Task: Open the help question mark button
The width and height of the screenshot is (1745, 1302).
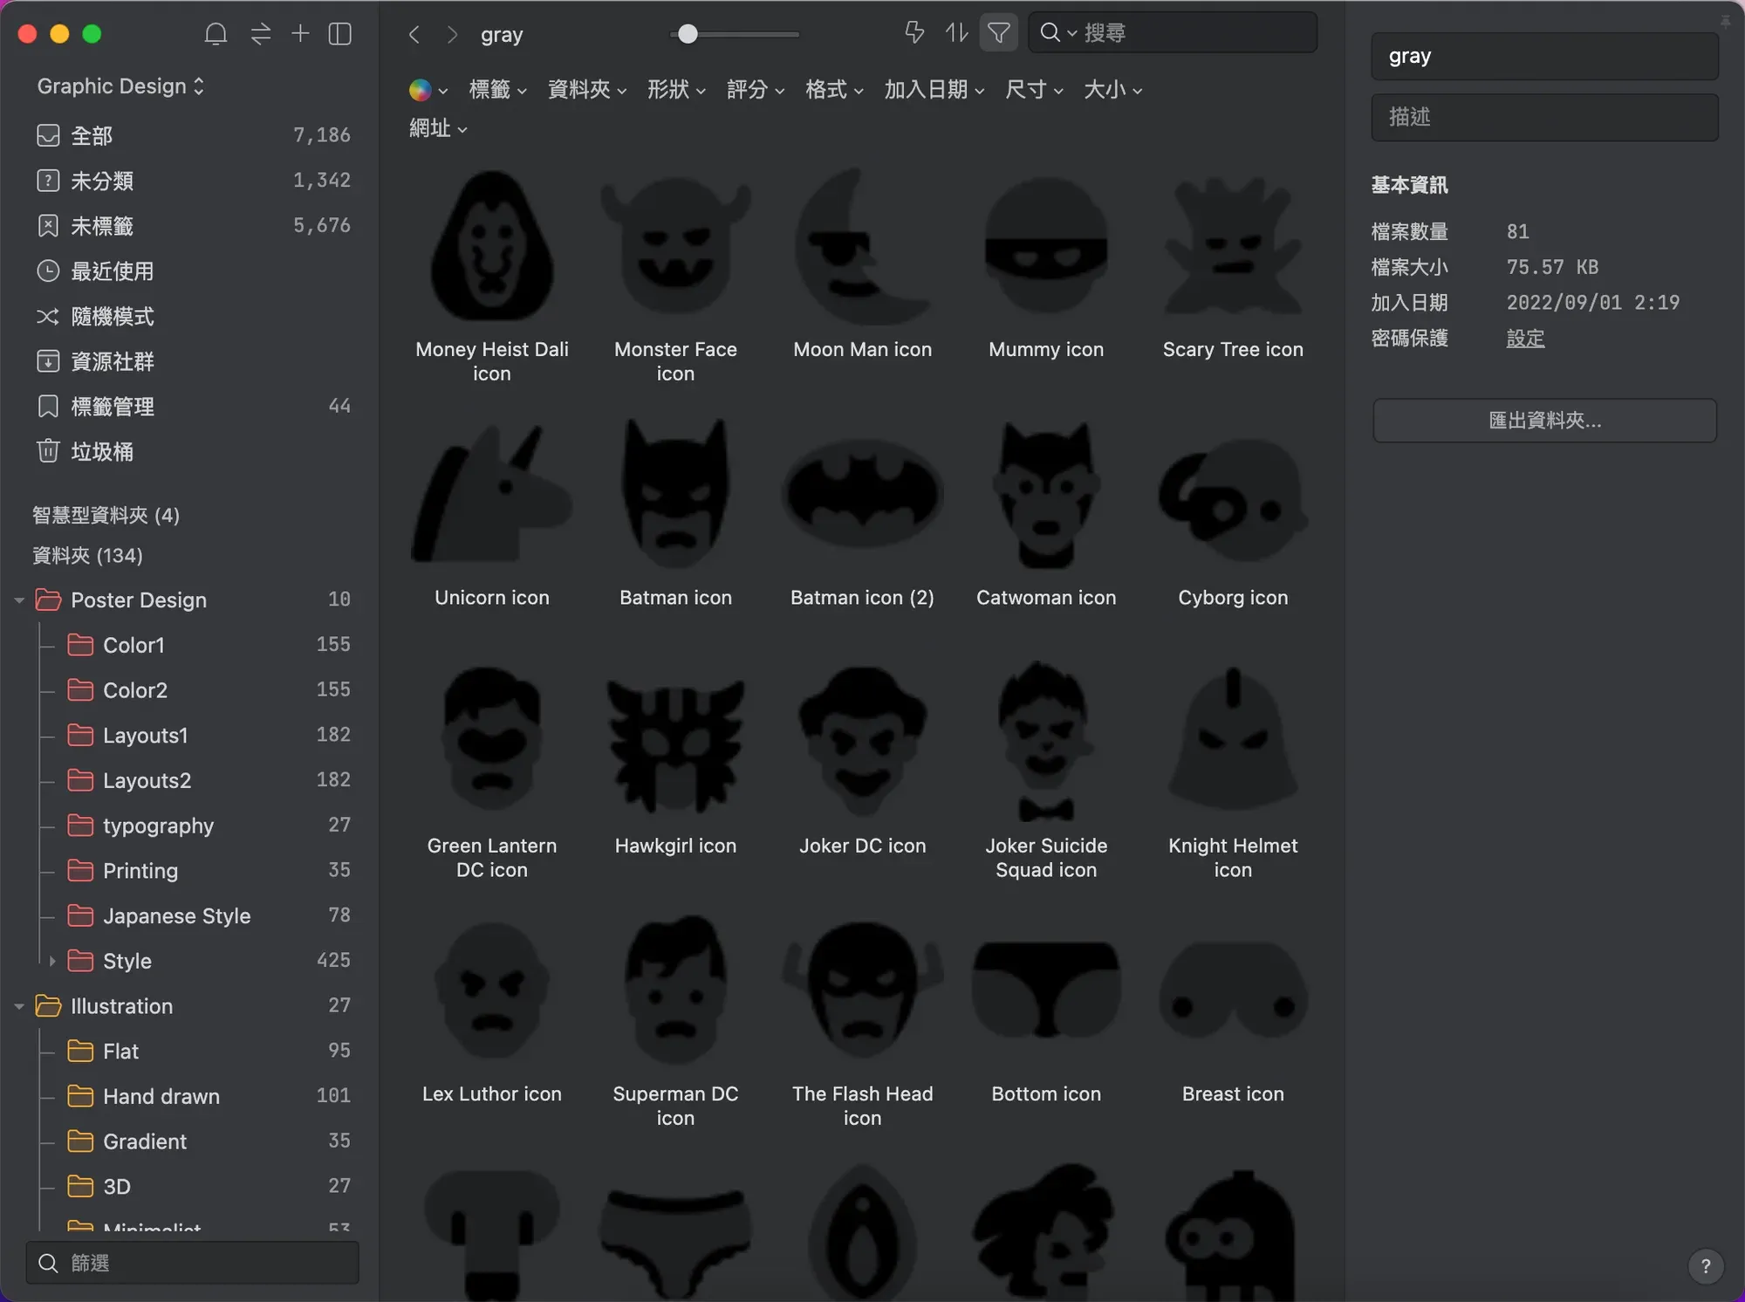Action: (1706, 1266)
